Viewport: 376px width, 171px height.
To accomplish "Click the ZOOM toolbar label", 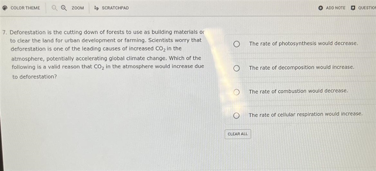I will [x=78, y=8].
